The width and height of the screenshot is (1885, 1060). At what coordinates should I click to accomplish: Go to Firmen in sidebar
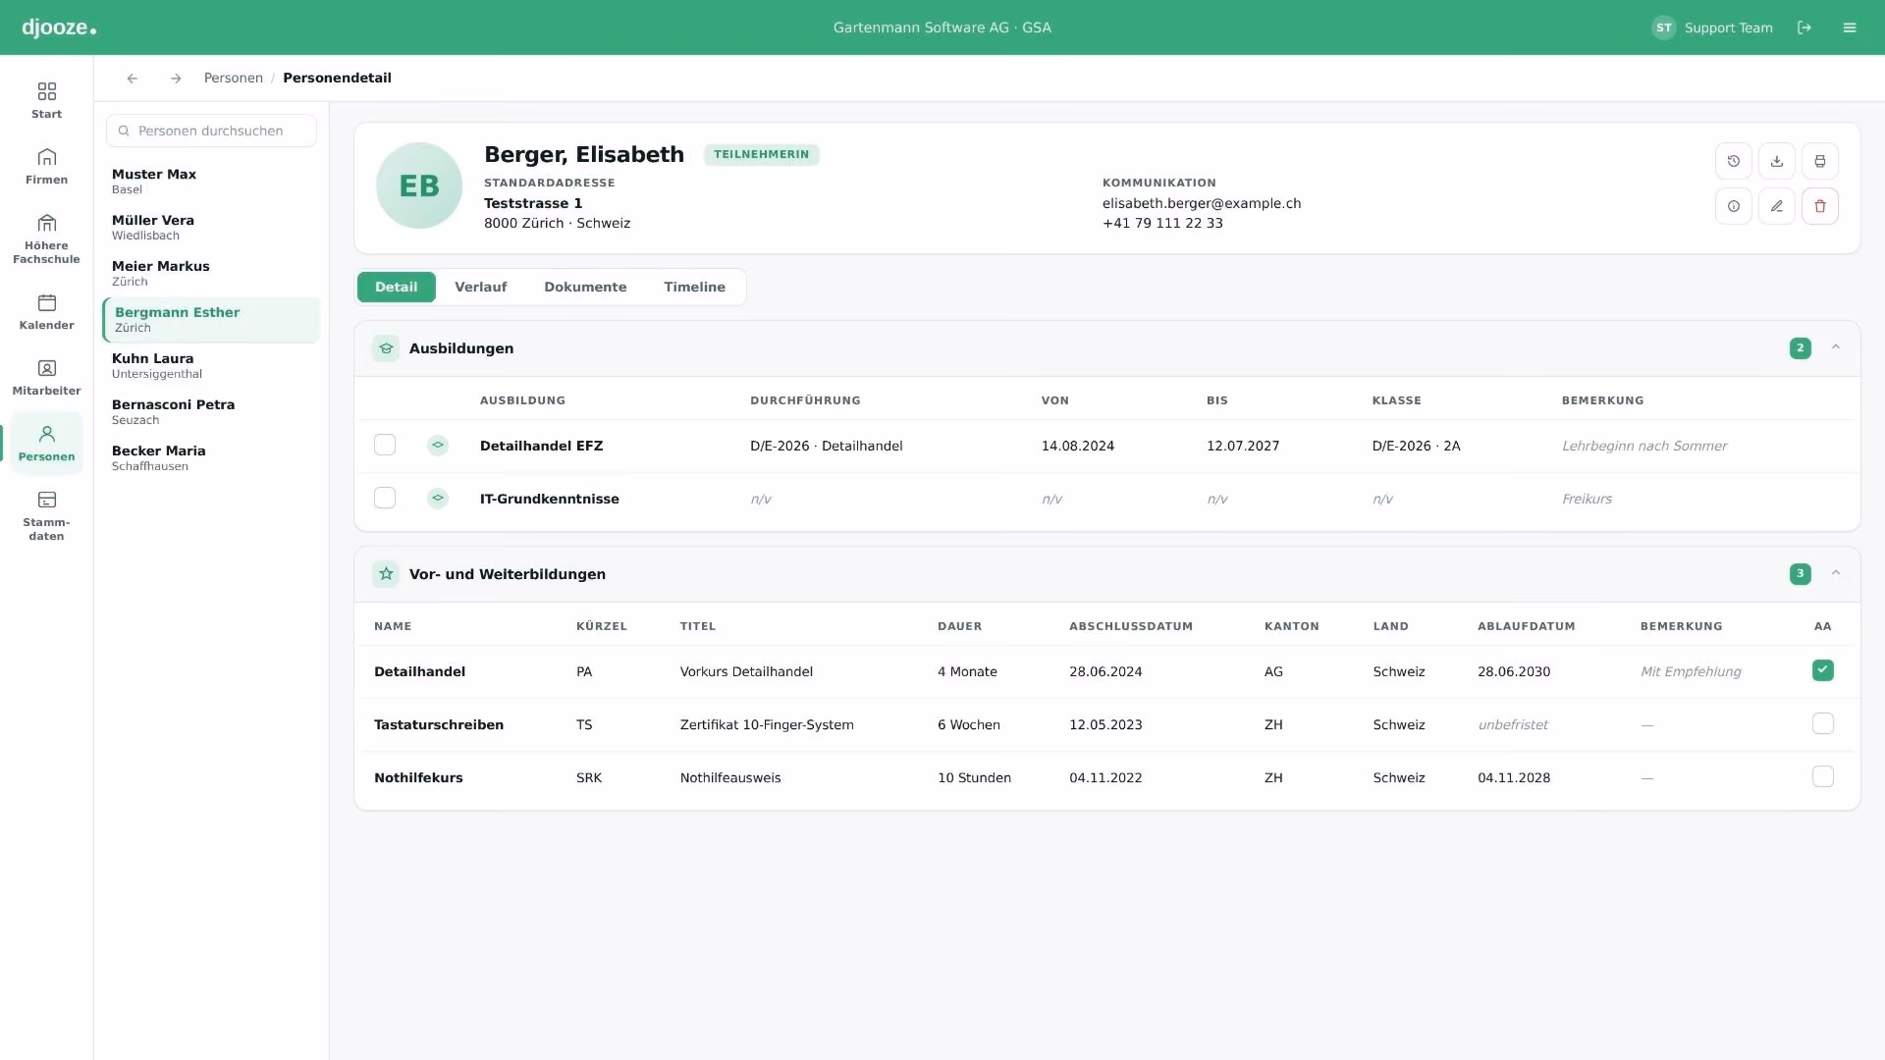click(x=46, y=166)
